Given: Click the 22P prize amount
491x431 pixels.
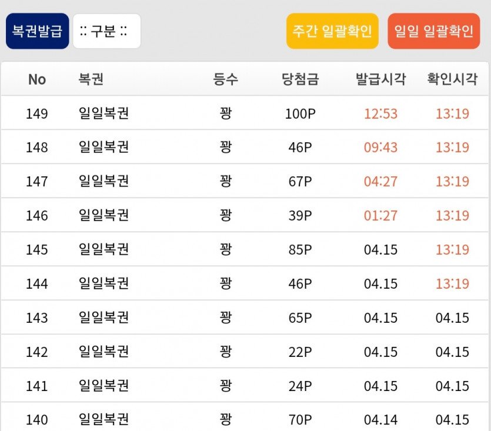Looking at the screenshot, I should [300, 352].
